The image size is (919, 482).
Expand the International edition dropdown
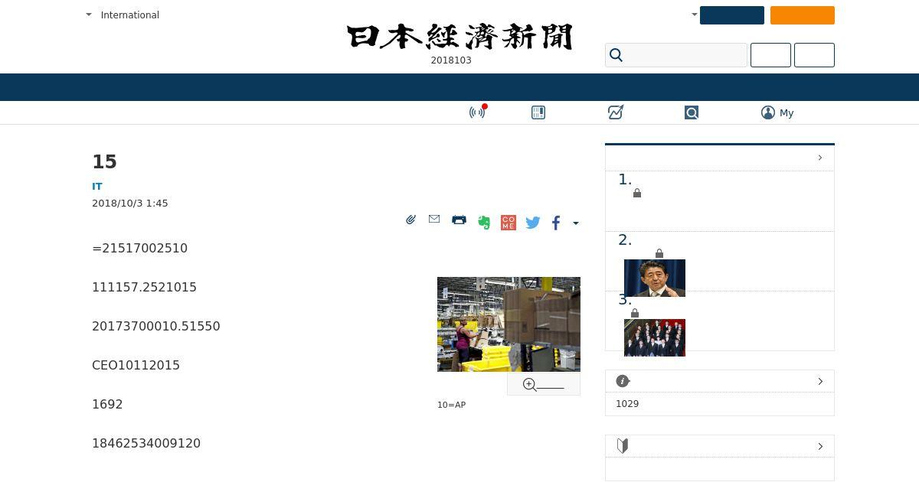pos(123,15)
